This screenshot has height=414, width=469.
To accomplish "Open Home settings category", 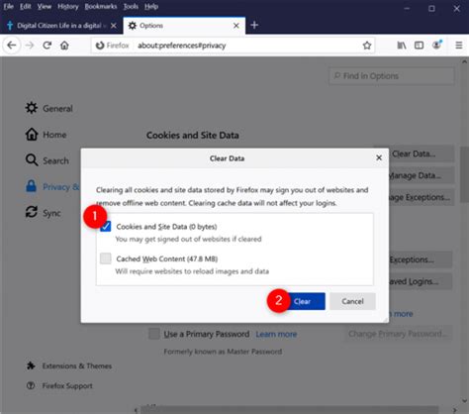I will [x=47, y=135].
